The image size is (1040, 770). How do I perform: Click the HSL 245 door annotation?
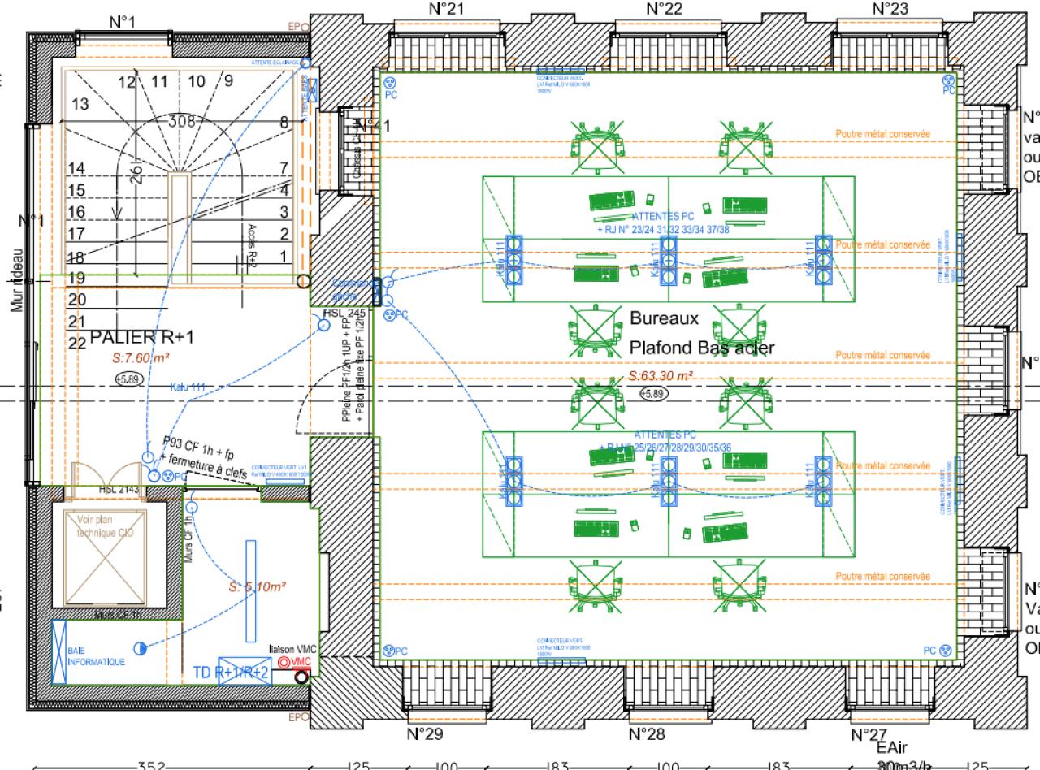(344, 313)
